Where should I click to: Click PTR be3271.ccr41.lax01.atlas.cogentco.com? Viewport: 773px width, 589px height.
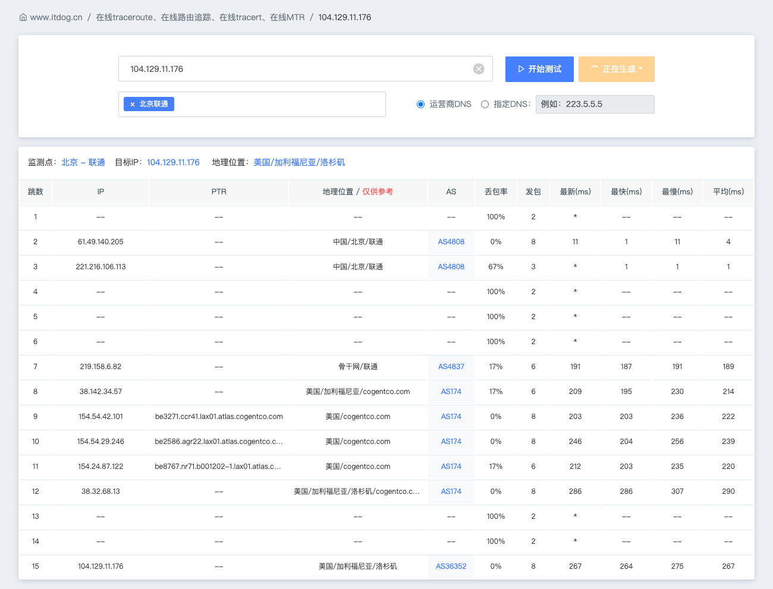(x=219, y=417)
